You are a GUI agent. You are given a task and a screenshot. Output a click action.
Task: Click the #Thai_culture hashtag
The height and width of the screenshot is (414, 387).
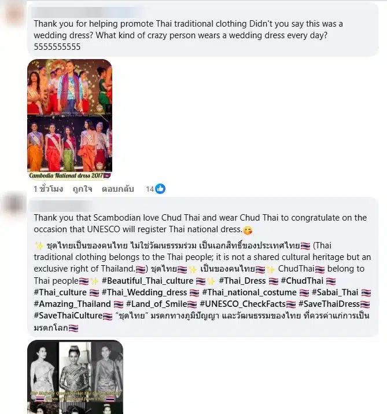click(60, 292)
